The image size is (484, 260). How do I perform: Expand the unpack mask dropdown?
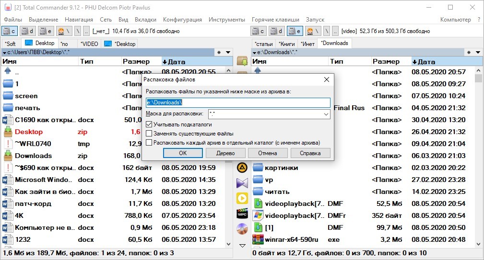pyautogui.click(x=326, y=114)
